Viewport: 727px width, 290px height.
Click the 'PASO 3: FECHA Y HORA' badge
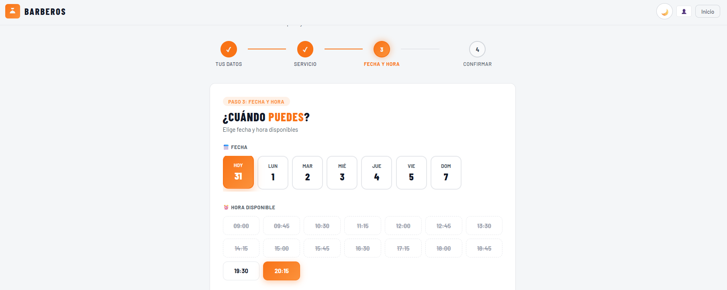(x=256, y=102)
